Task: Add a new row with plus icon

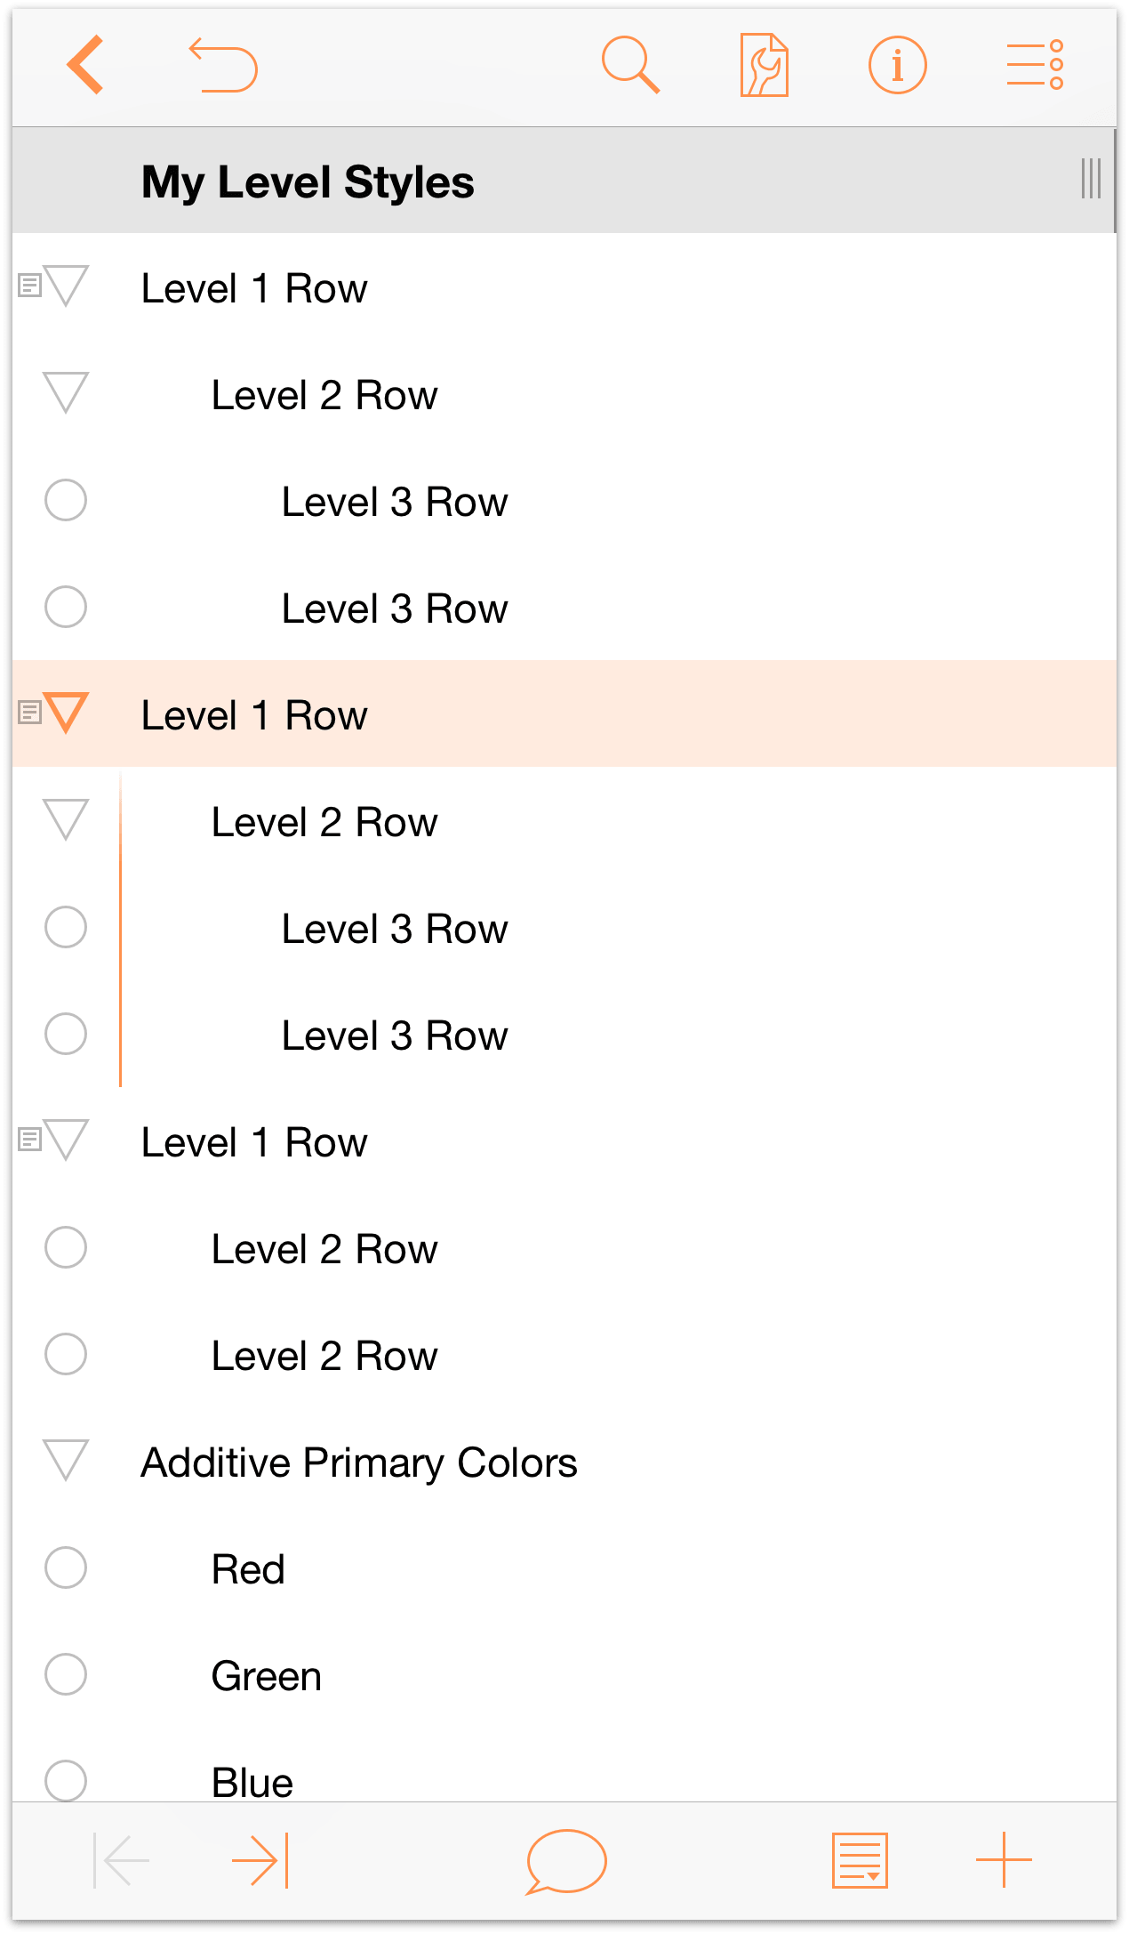Action: click(x=1004, y=1859)
